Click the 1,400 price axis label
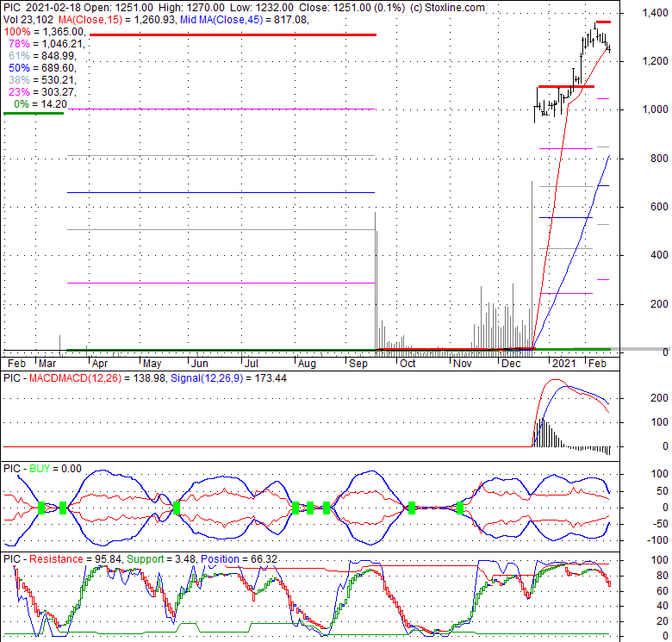Image resolution: width=672 pixels, height=642 pixels. [656, 13]
